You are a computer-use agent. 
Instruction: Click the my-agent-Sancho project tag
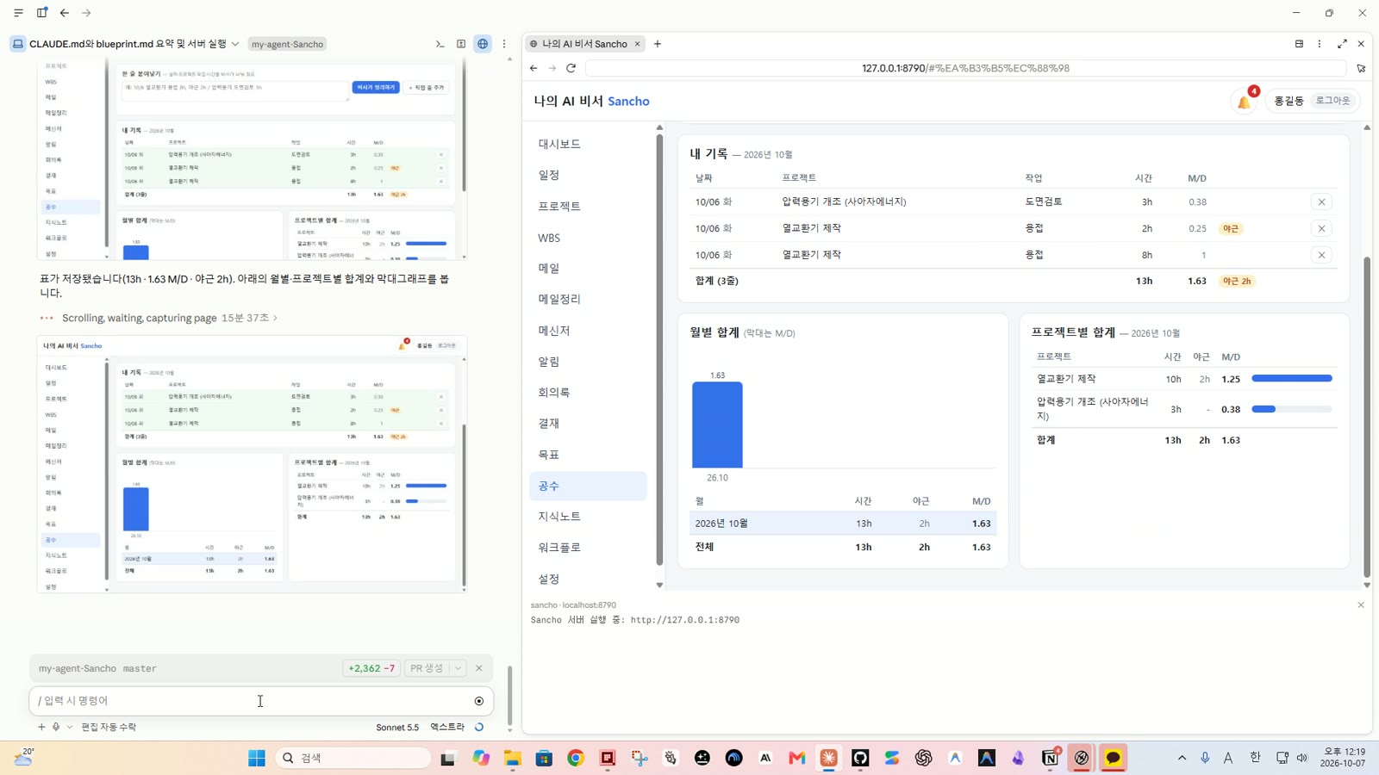(288, 44)
